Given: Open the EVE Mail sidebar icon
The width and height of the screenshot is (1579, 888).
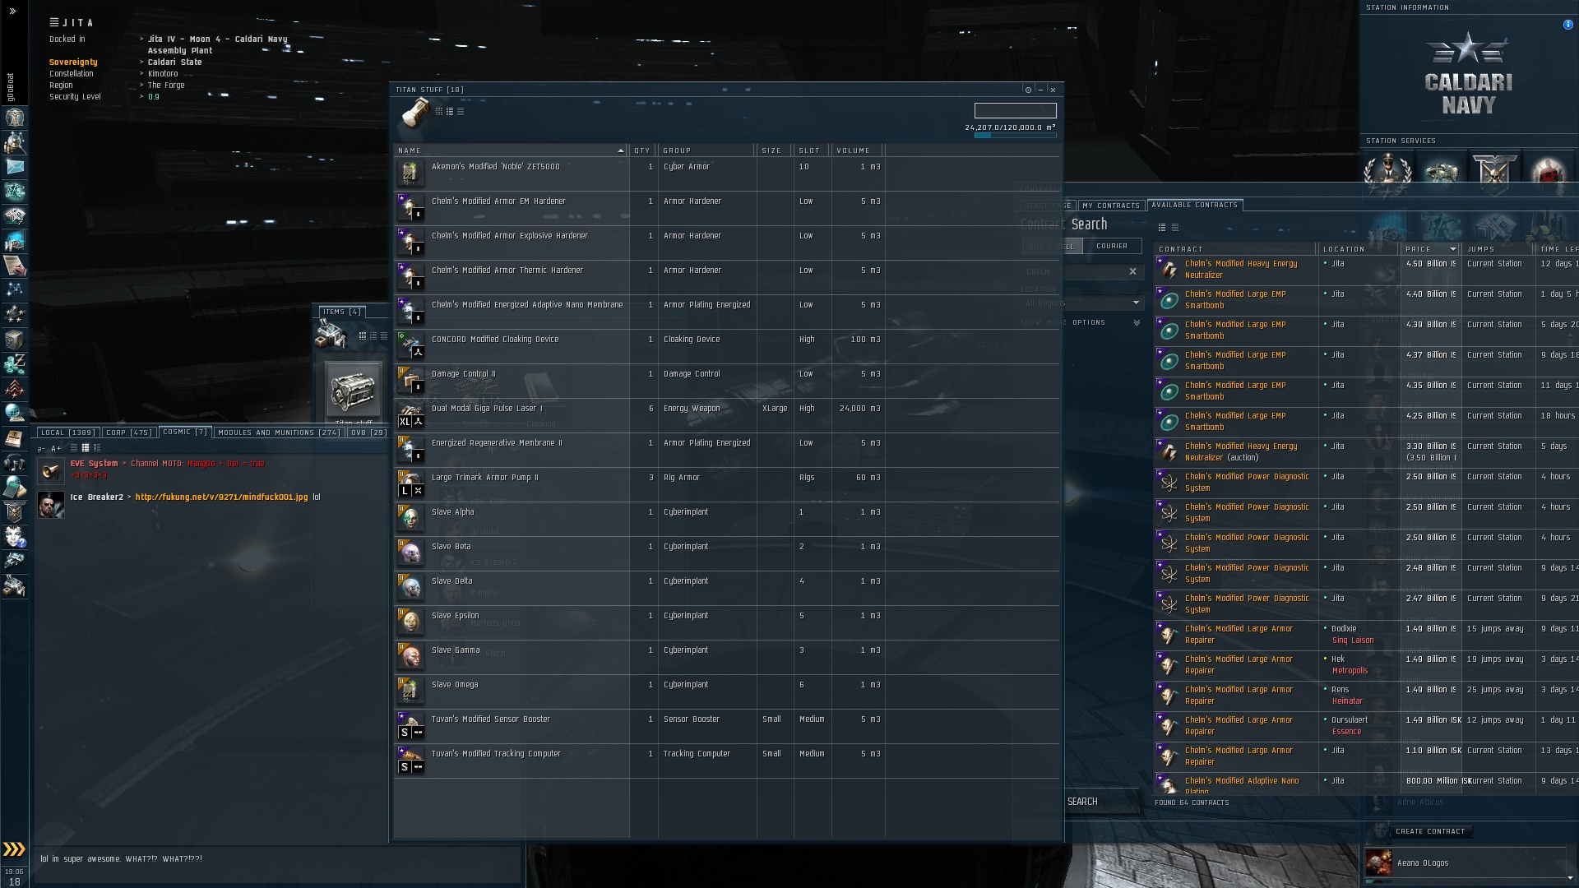Looking at the screenshot, I should [15, 167].
